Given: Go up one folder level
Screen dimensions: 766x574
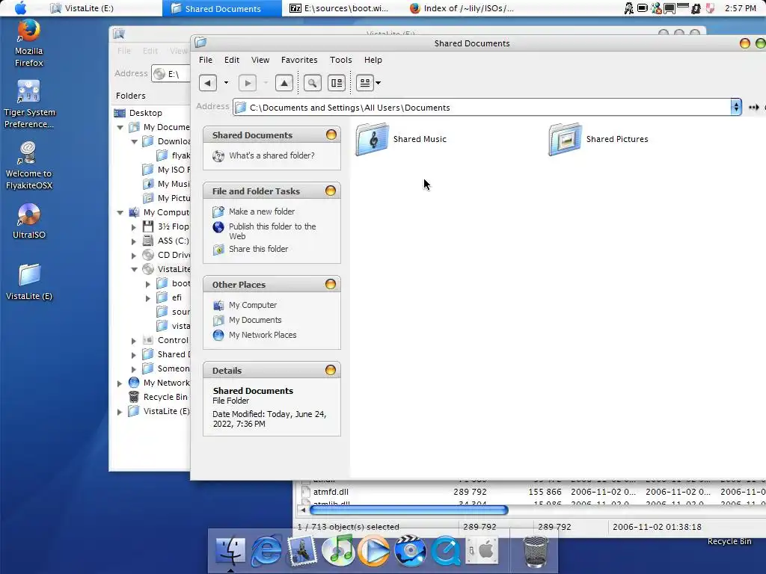Looking at the screenshot, I should [284, 83].
